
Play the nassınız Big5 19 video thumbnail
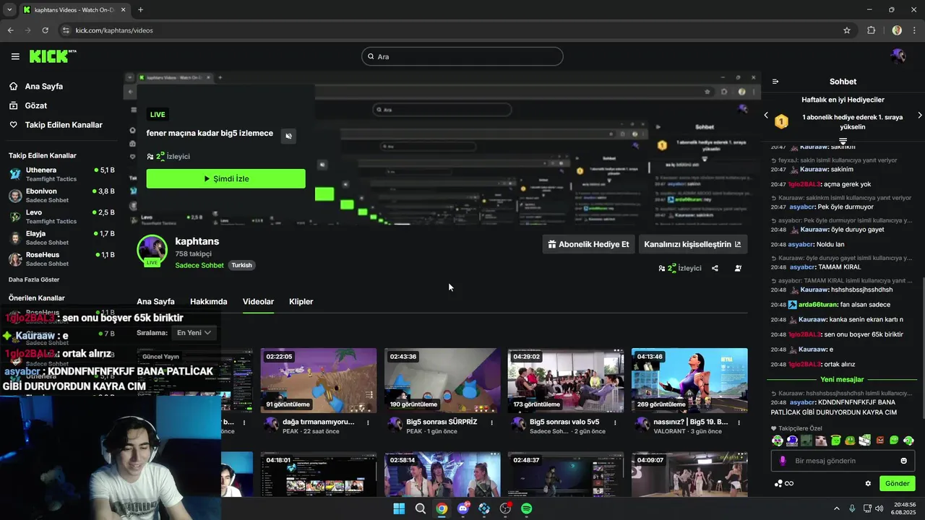coord(689,381)
